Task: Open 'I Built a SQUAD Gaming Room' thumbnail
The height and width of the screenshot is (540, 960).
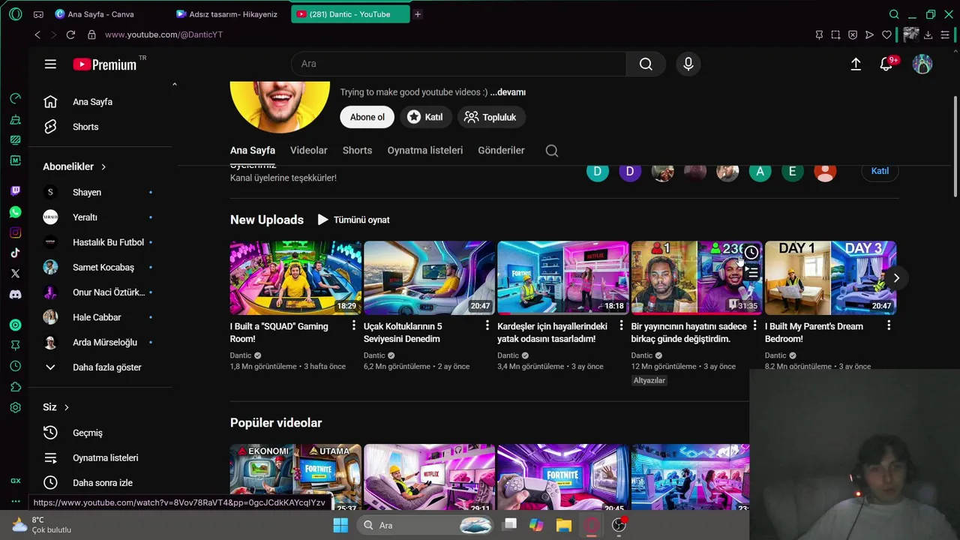Action: (x=295, y=277)
